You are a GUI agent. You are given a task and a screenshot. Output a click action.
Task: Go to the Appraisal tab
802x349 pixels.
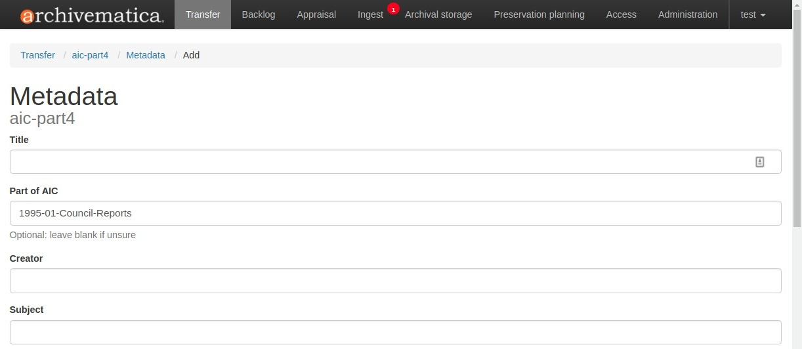316,14
